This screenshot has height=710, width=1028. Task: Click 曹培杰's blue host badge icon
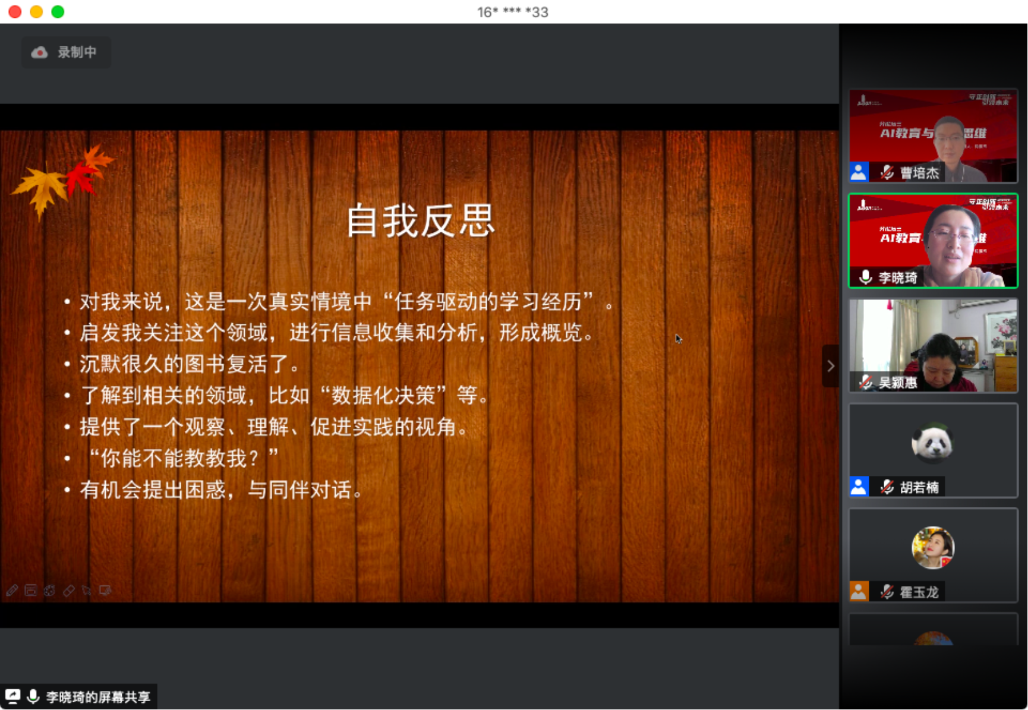(x=859, y=172)
